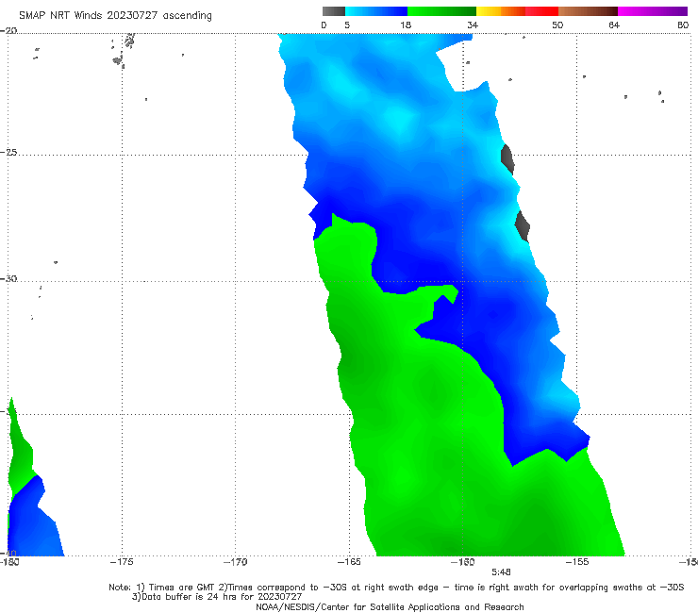Click the '18' color bar scale label
Screen dimensions: 698x613
[x=406, y=25]
